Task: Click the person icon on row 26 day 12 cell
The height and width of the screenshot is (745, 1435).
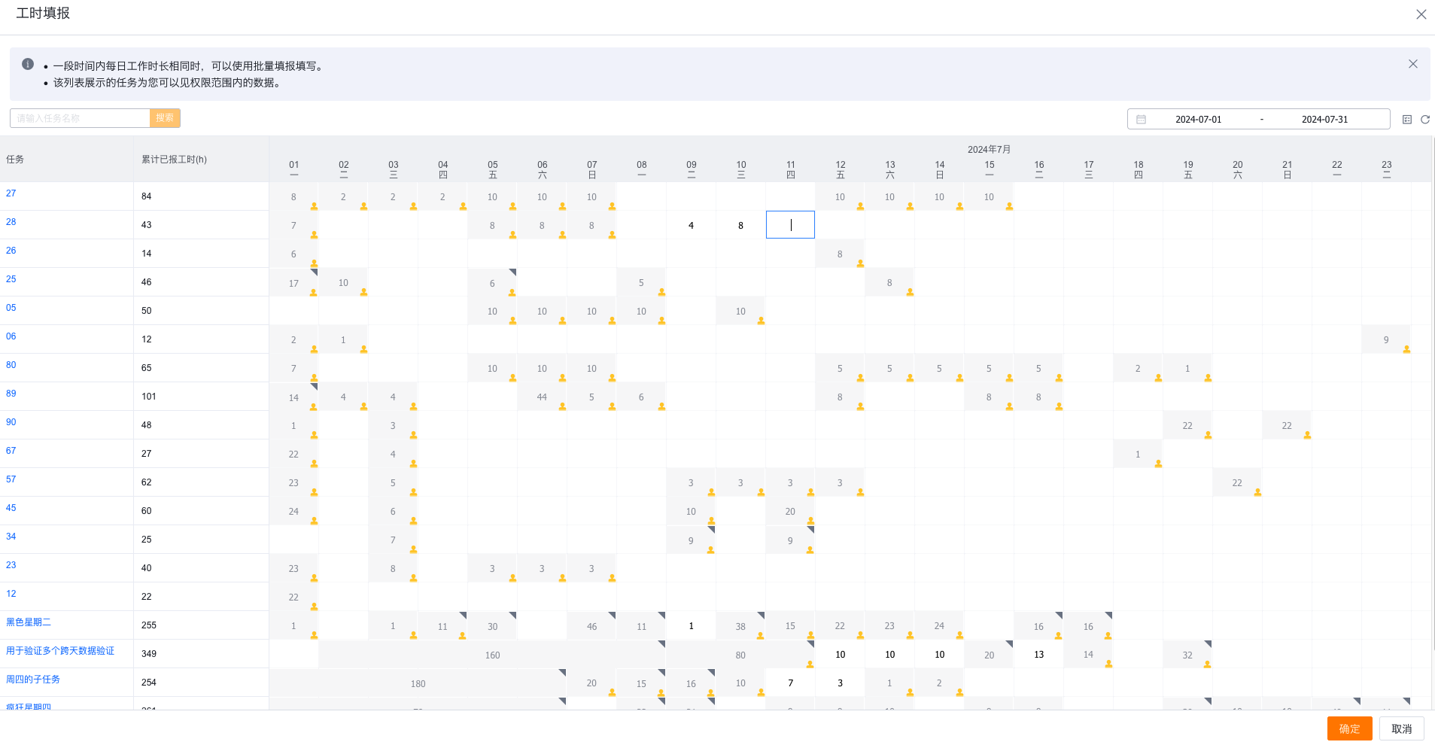Action: 859,263
